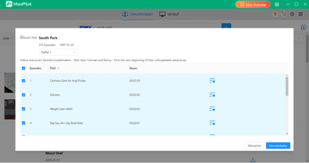Viewport: 309px width, 163px height.
Task: Click the max service logo
Action: [85, 27]
